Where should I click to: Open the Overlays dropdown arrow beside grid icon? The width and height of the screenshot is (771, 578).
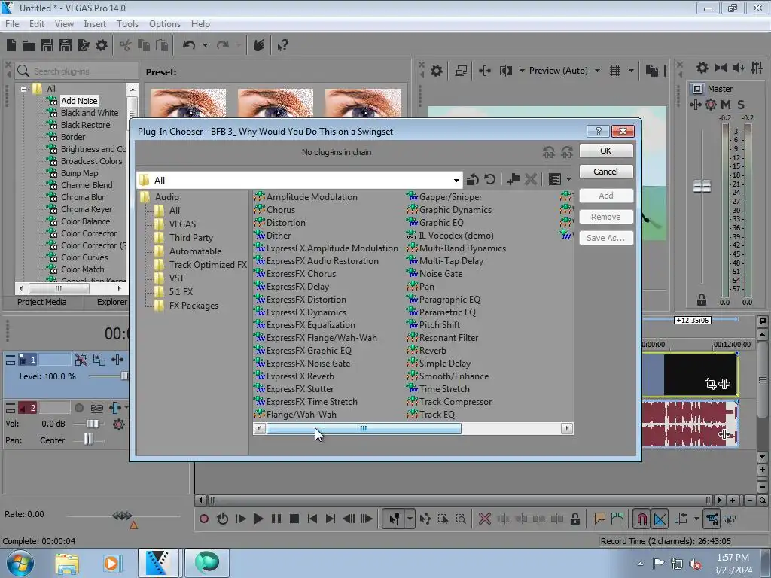click(x=631, y=71)
